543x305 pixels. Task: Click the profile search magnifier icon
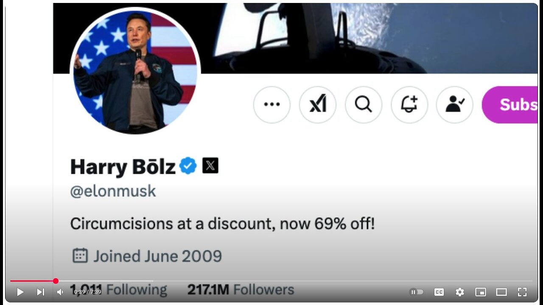(364, 105)
